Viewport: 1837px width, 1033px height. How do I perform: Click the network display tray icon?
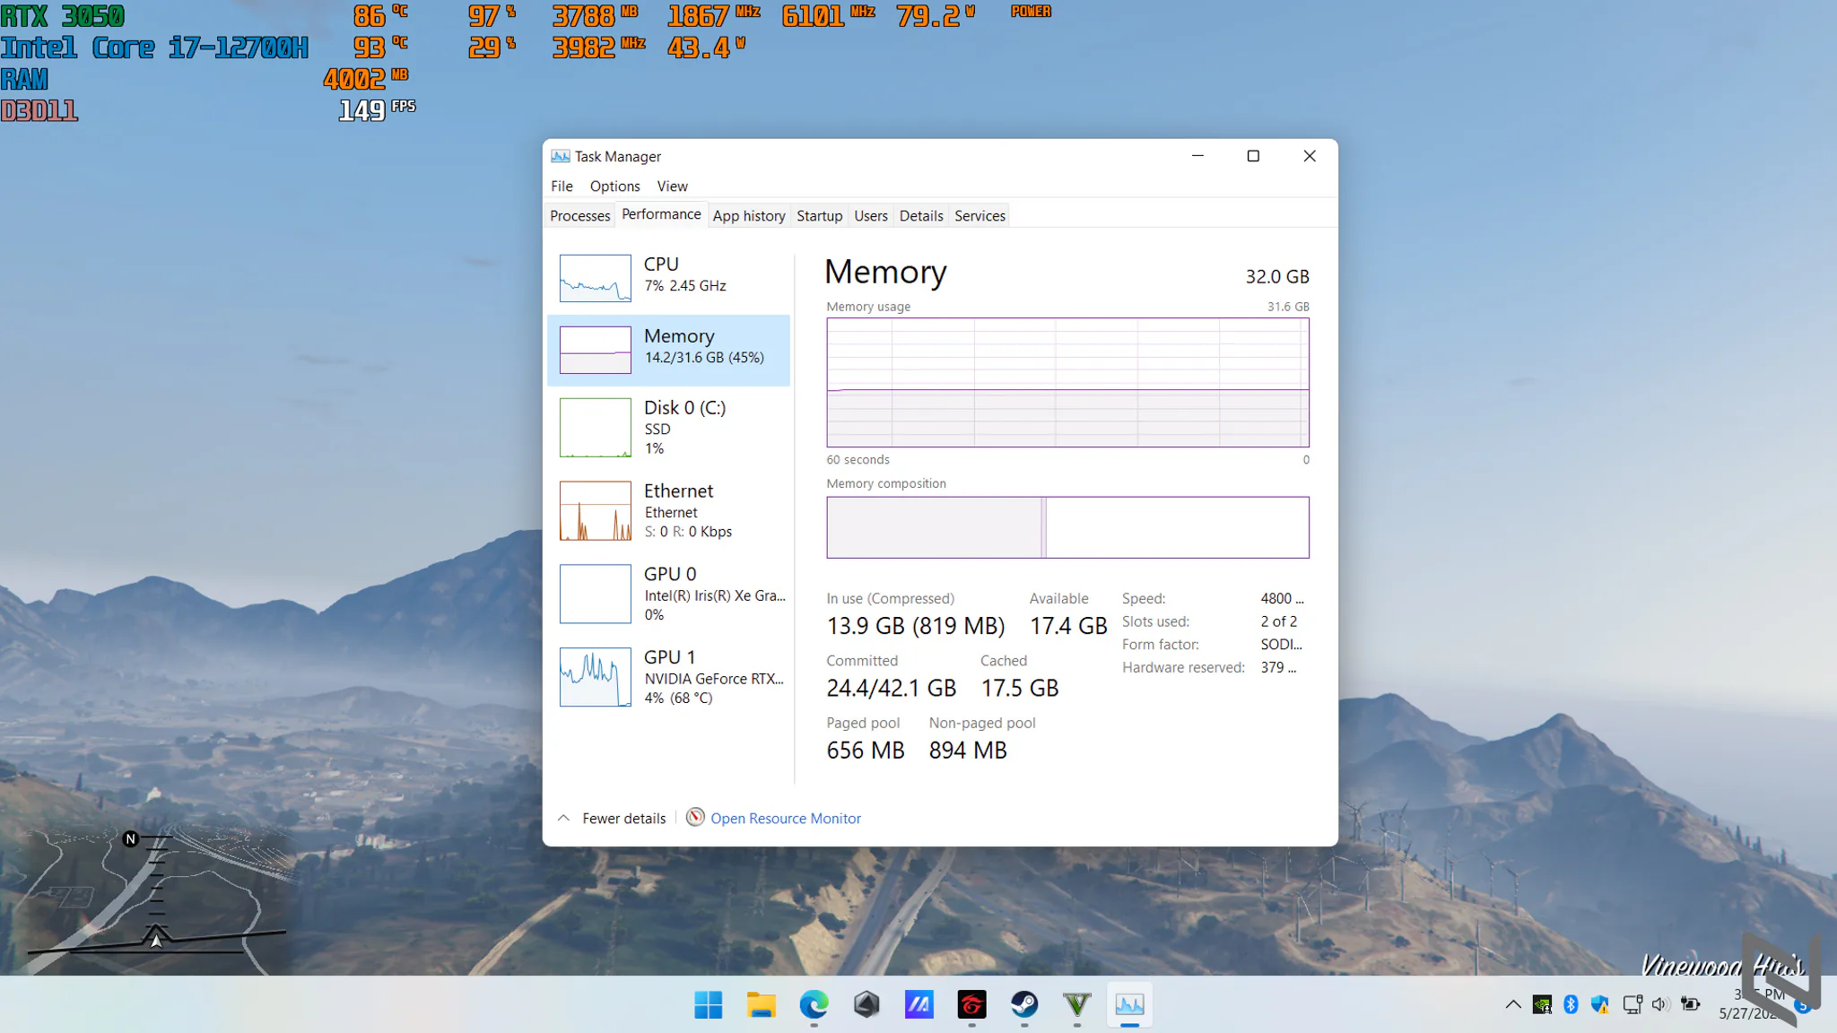(x=1632, y=1004)
